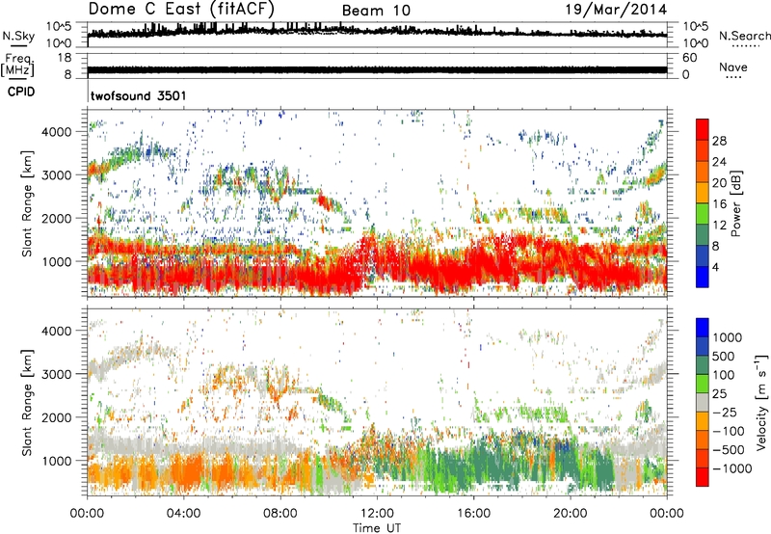Click the '4000' tick on power panel axis
771x534 pixels.
57,132
